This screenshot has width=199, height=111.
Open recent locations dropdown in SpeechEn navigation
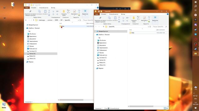coord(31,20)
